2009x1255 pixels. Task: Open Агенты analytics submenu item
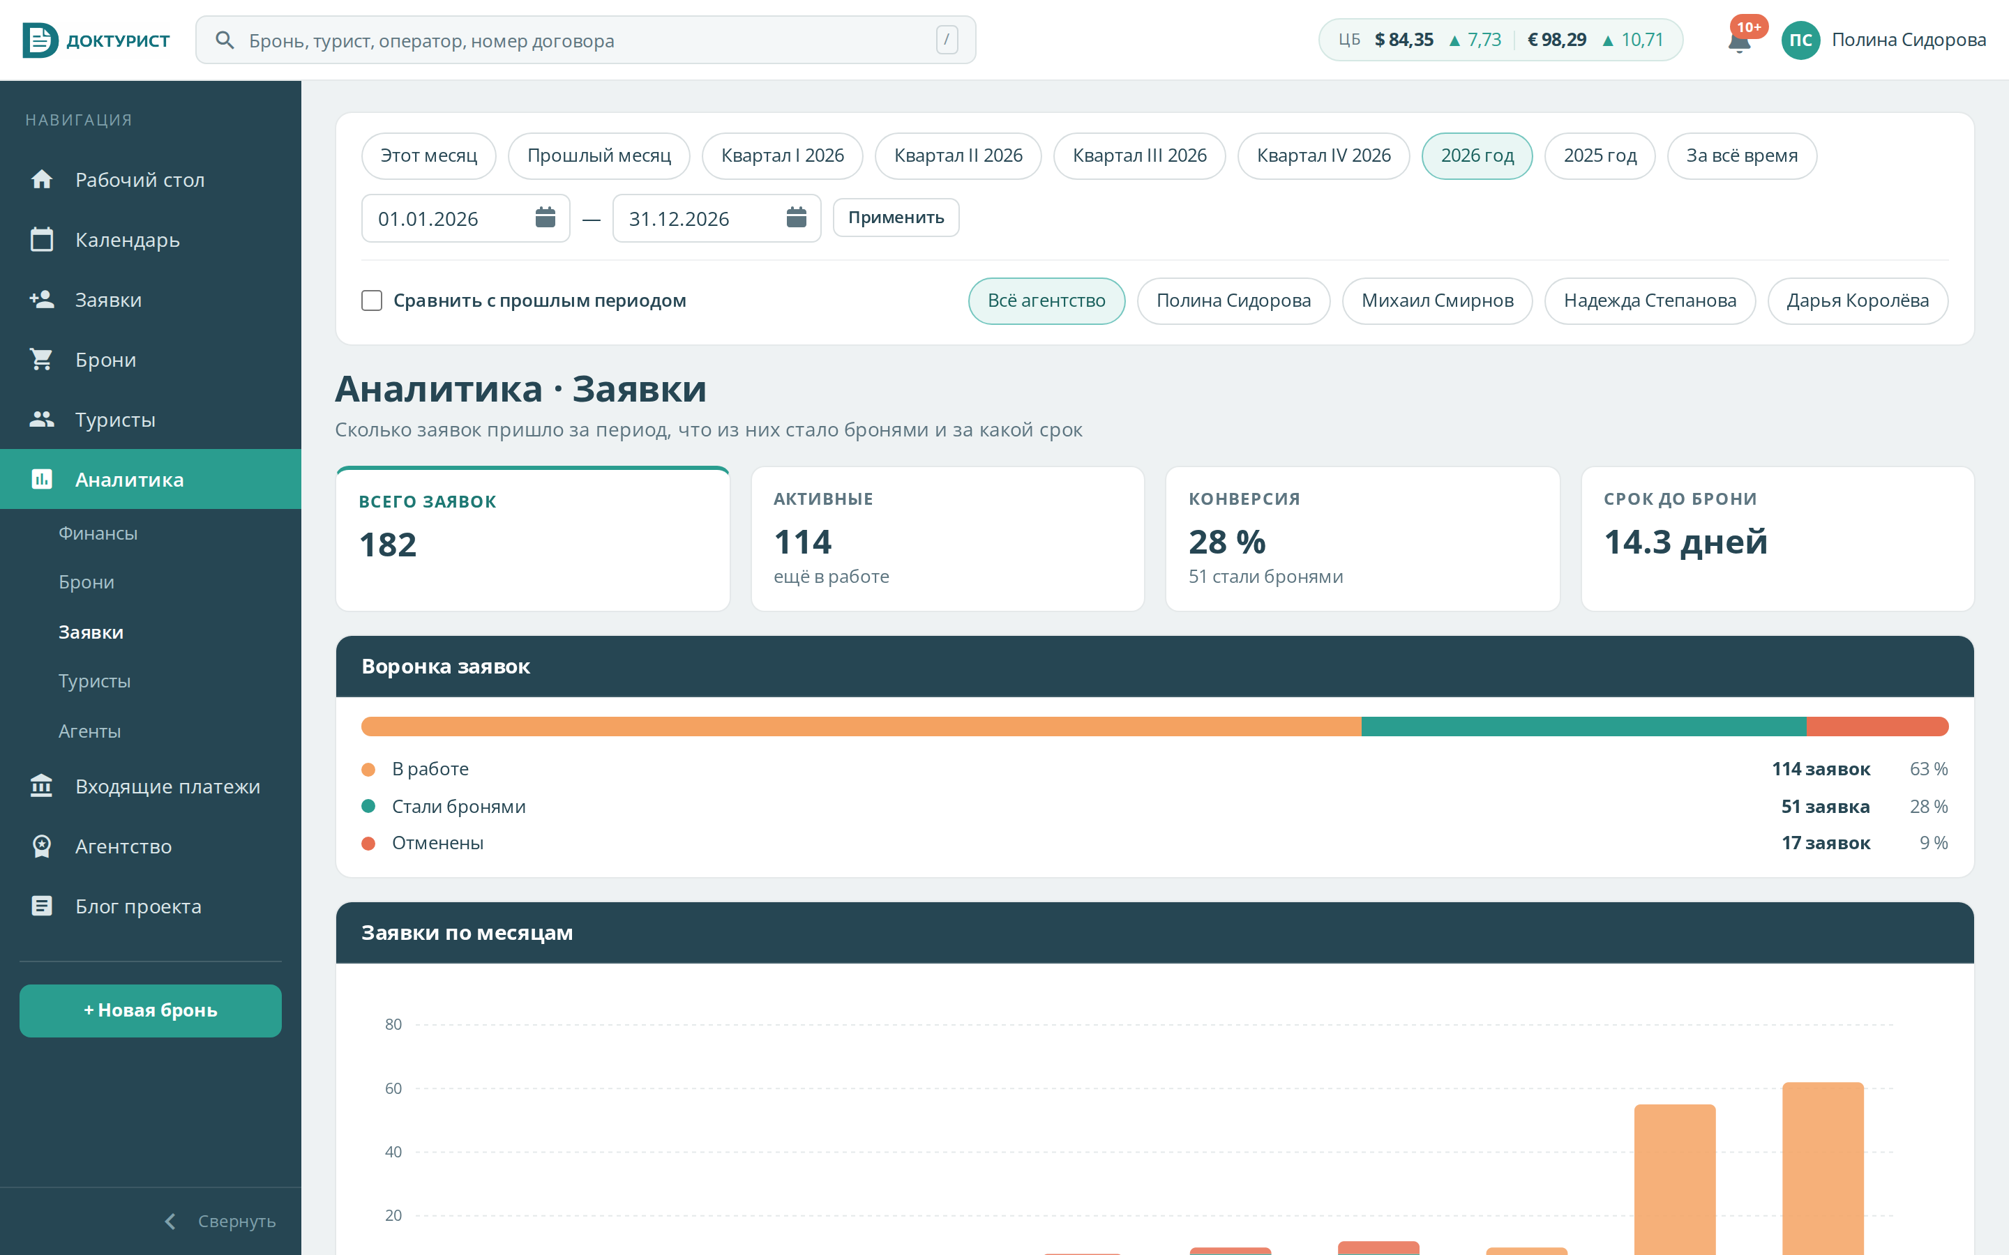90,731
